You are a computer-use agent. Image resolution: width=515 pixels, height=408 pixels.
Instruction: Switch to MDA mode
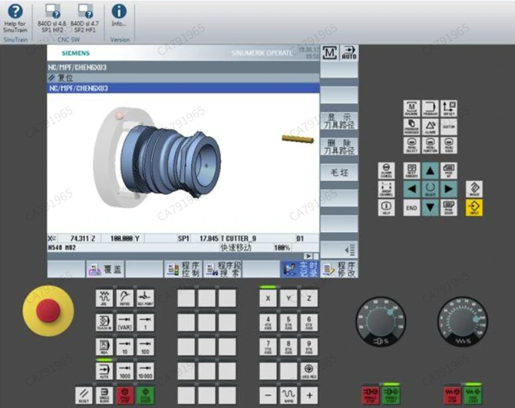click(104, 347)
